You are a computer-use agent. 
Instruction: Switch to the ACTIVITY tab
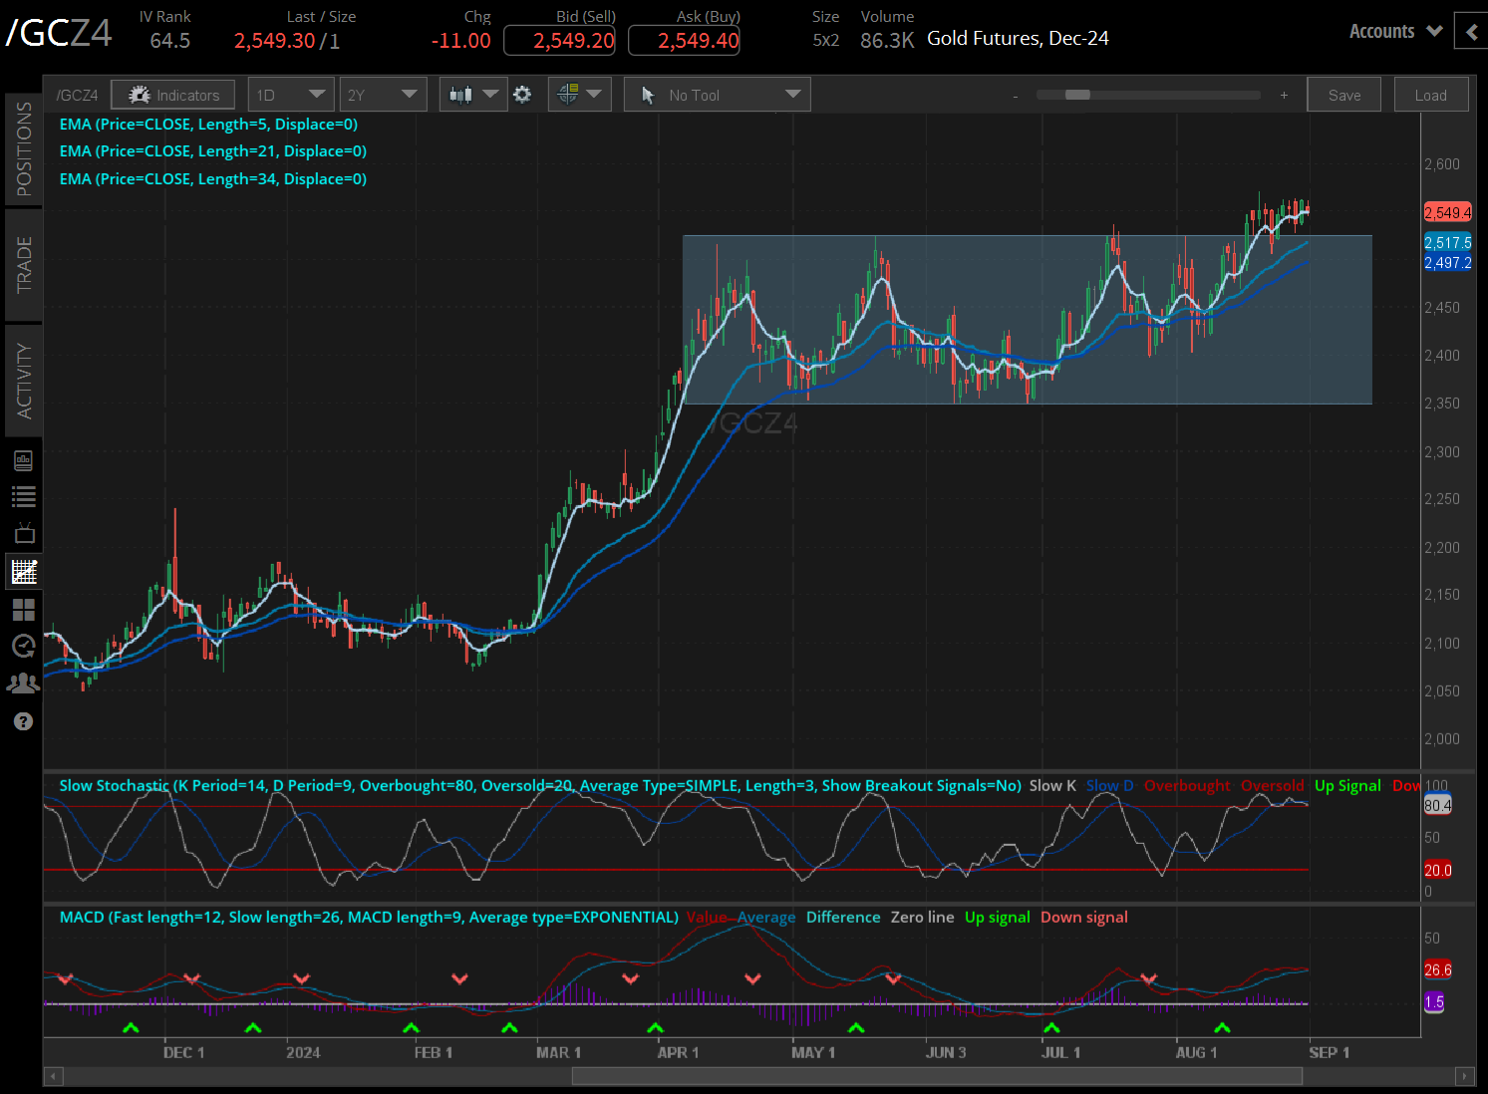click(x=23, y=381)
